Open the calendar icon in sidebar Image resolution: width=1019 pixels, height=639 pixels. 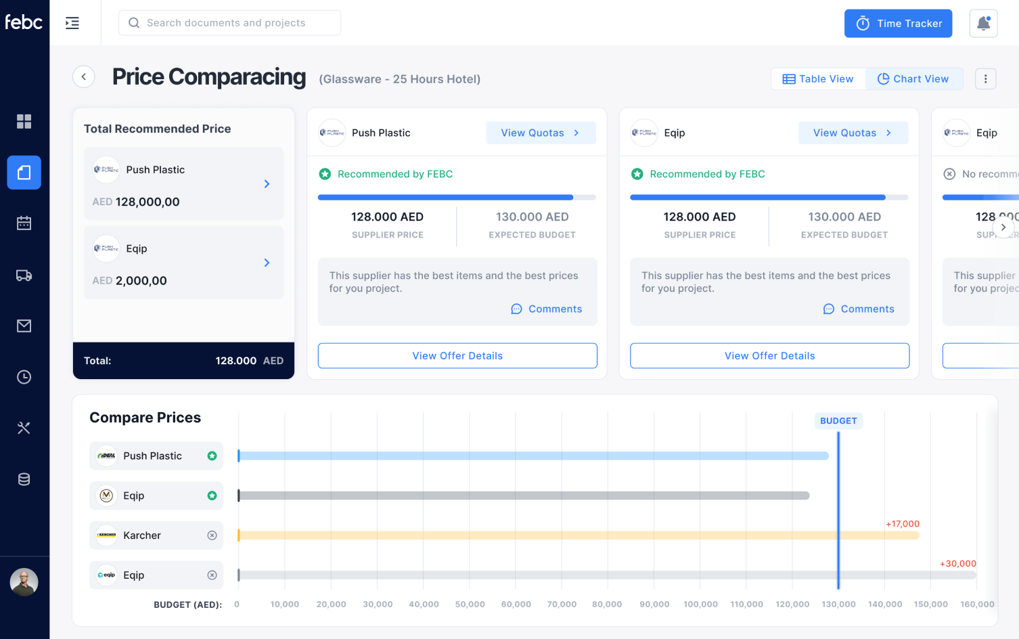pyautogui.click(x=24, y=223)
